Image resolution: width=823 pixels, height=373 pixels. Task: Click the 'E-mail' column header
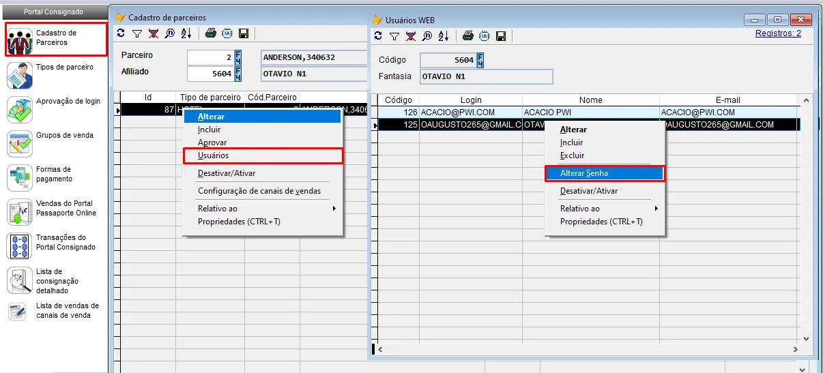[727, 100]
